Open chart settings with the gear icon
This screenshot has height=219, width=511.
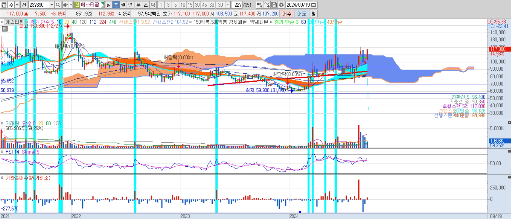[281, 5]
